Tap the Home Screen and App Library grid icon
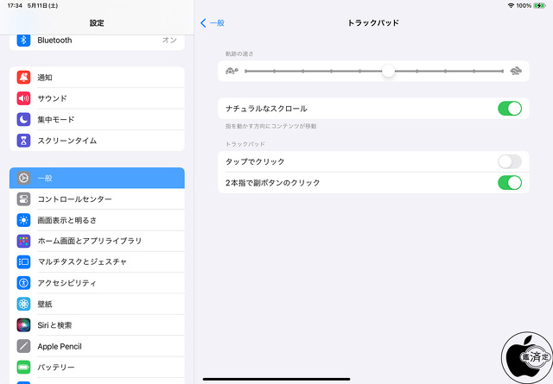 point(23,241)
